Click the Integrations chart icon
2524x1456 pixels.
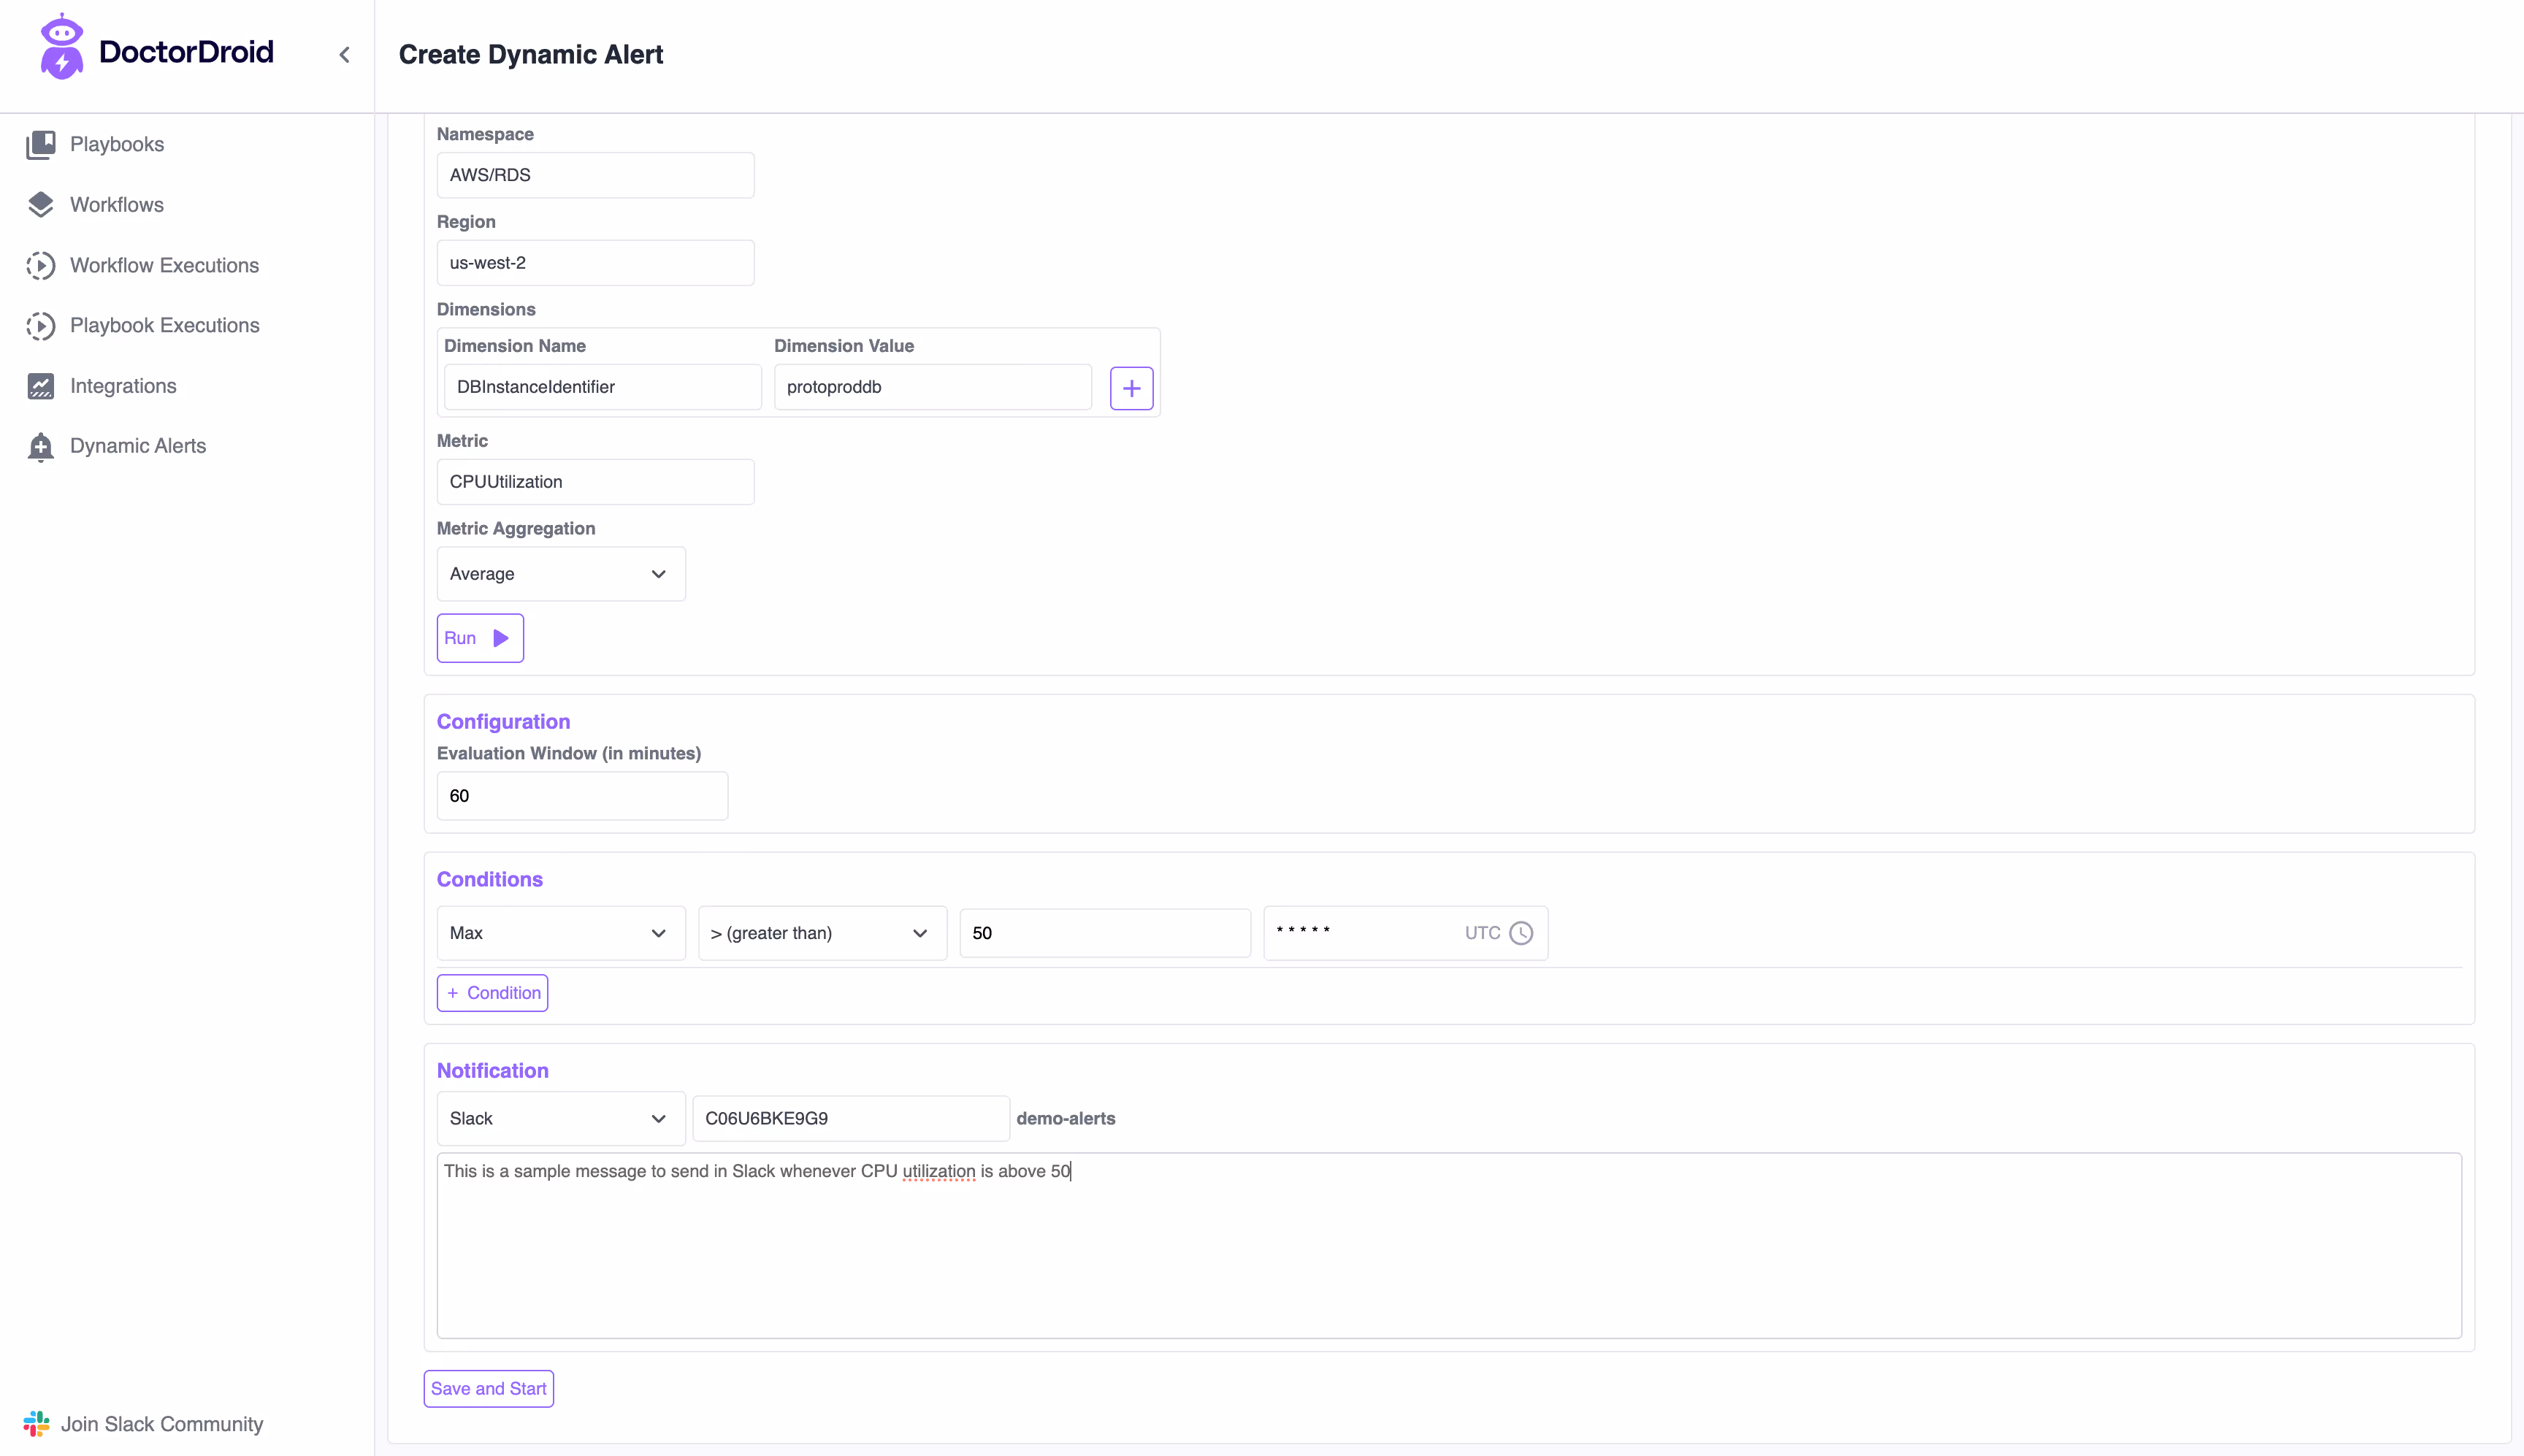pyautogui.click(x=41, y=386)
